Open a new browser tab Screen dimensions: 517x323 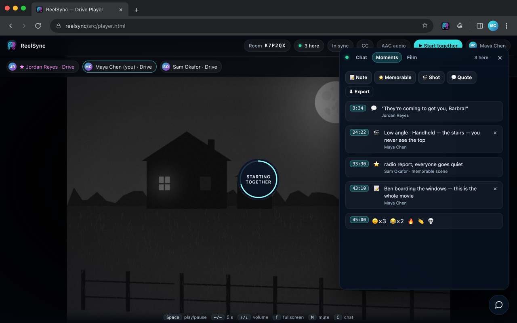(137, 10)
